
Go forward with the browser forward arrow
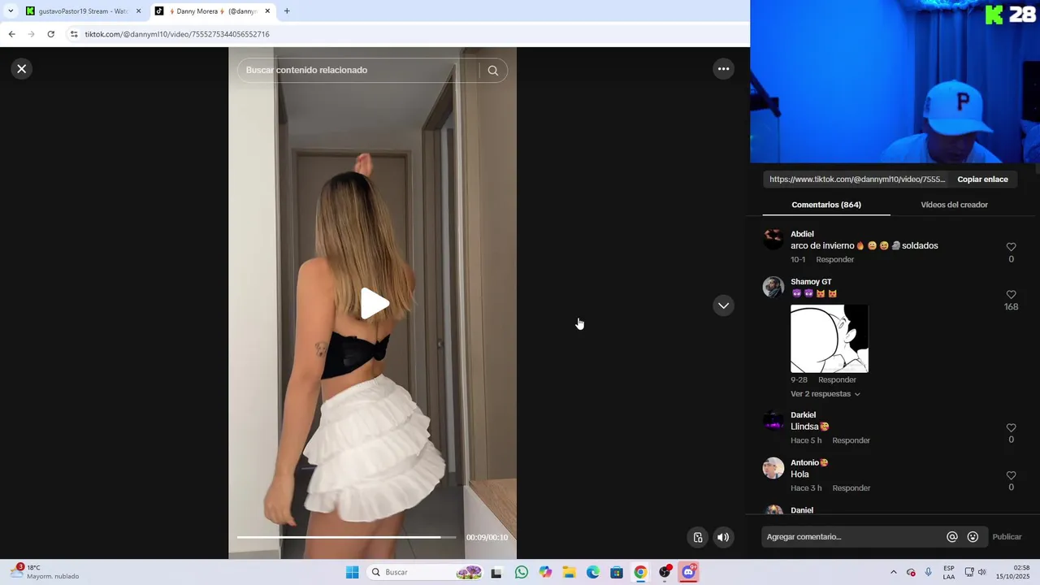(31, 34)
